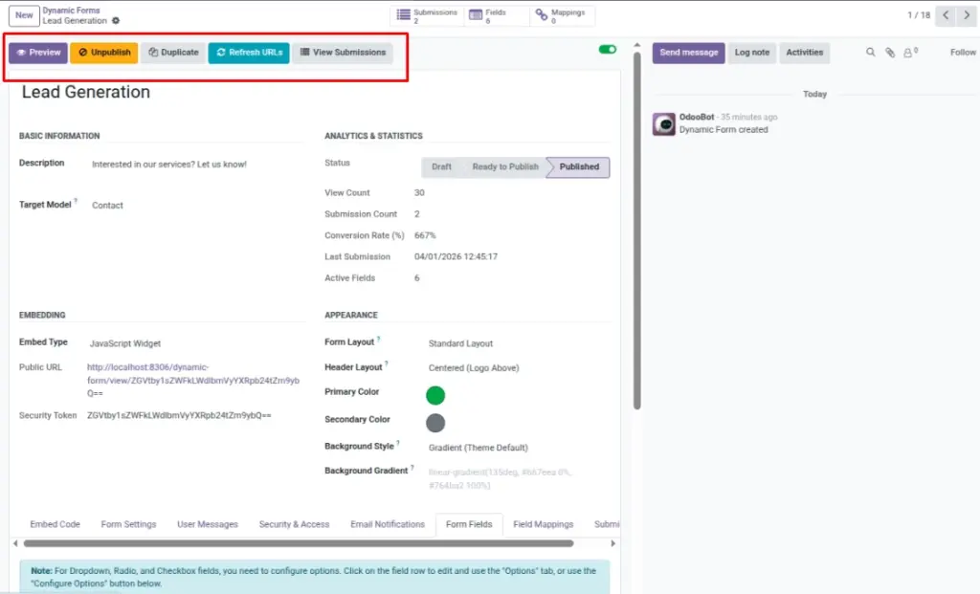Click Last Submission date value

456,256
